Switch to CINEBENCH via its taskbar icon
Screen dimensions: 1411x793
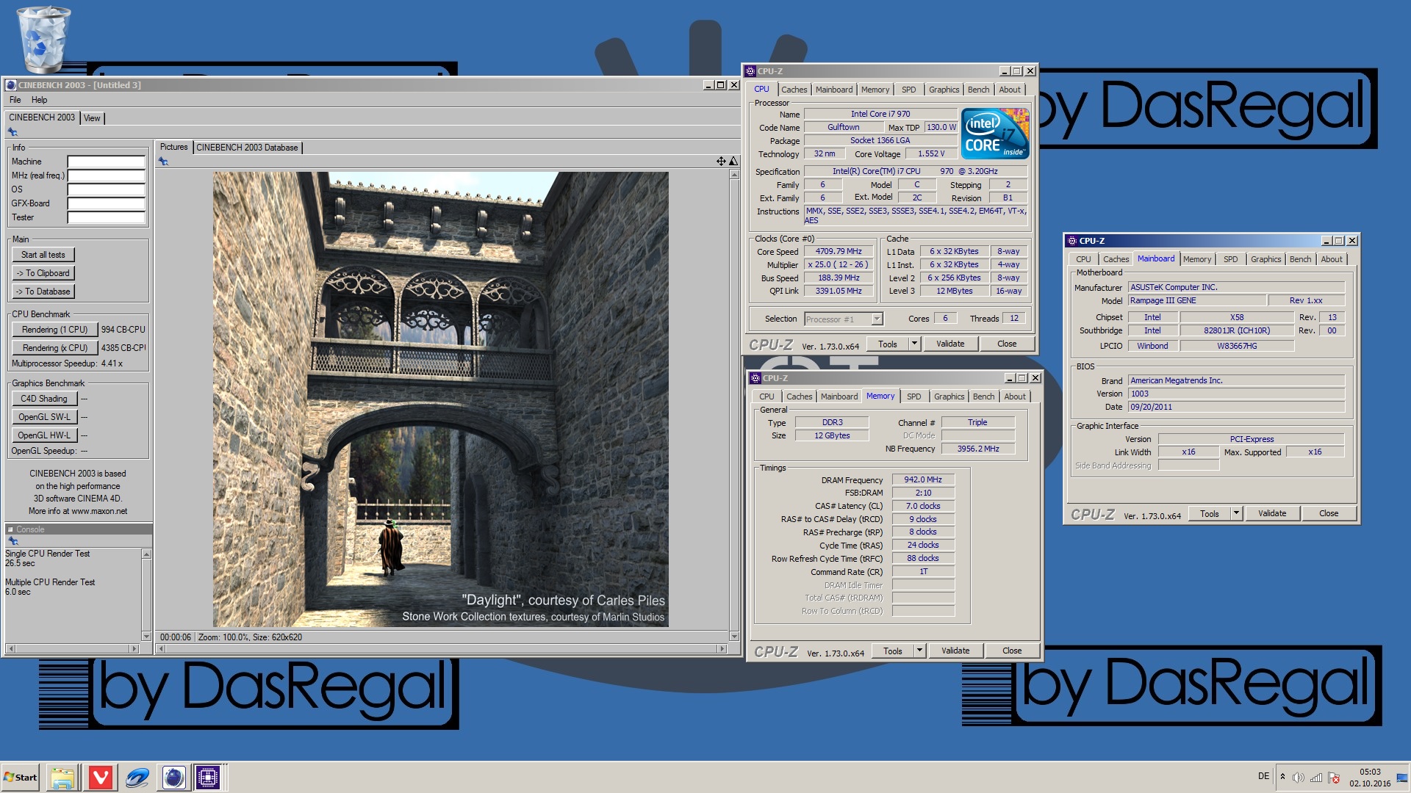[173, 778]
